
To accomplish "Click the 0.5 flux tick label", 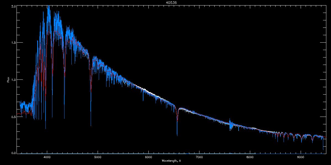I will point(13,117).
